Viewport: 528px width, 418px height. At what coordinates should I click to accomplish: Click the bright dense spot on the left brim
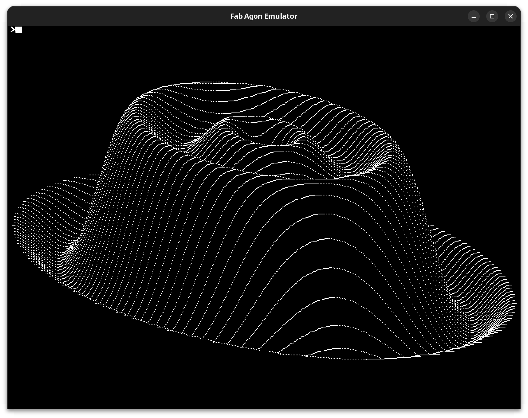(71, 248)
